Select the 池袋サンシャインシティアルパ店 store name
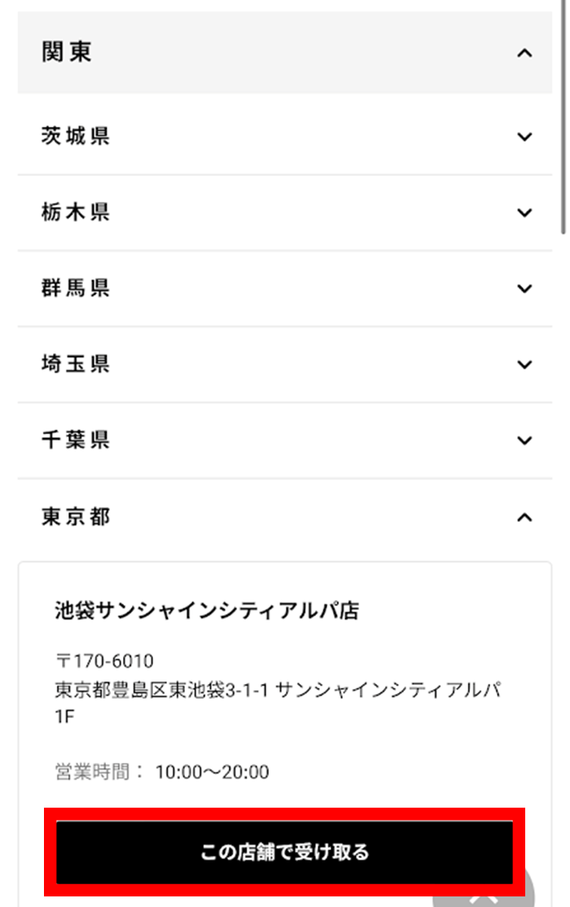Viewport: 570px width, 907px height. click(x=207, y=611)
